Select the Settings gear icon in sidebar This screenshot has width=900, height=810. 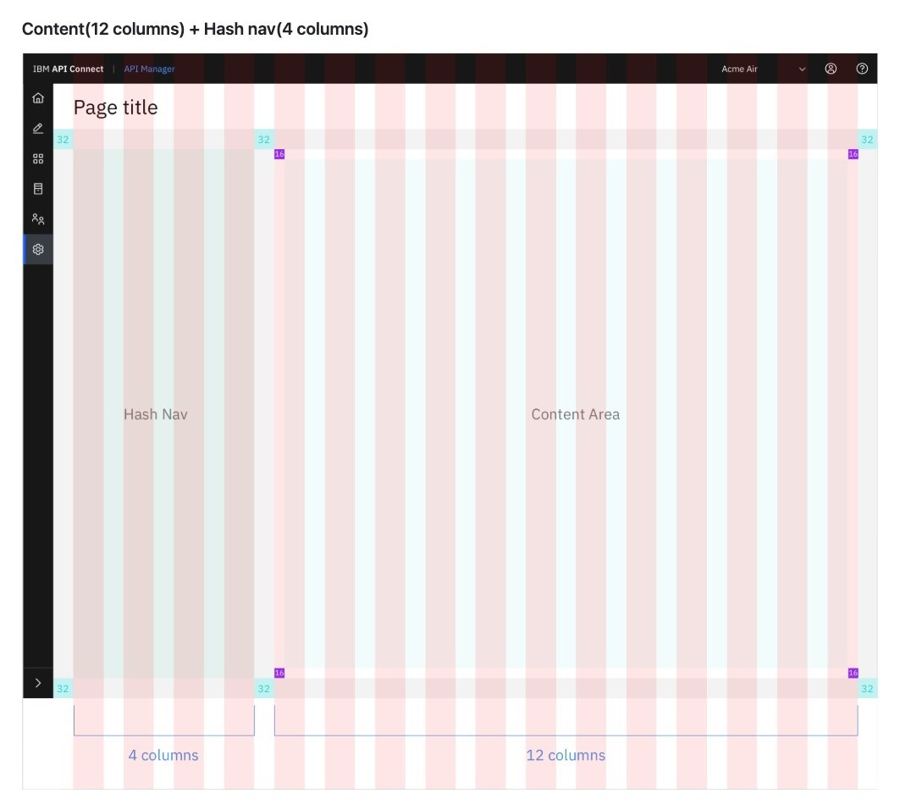pyautogui.click(x=38, y=249)
